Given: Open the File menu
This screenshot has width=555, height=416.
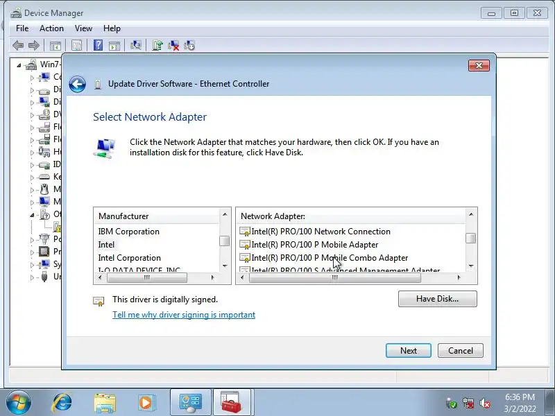Looking at the screenshot, I should coord(22,28).
